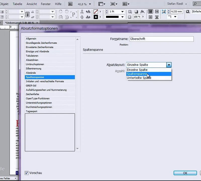Open the corner shape dropdown
Image resolution: width=201 pixels, height=181 pixels.
click(175, 17)
